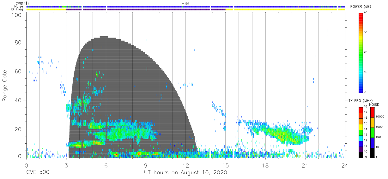Click the POWER (dB) legend title
388x179 pixels.
point(361,7)
